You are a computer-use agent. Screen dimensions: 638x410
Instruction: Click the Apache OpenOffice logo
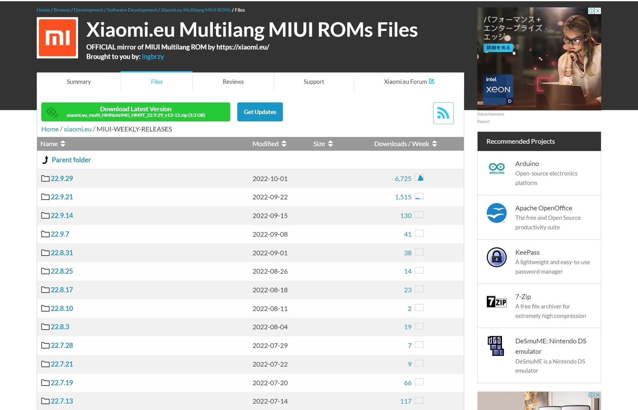(x=496, y=213)
